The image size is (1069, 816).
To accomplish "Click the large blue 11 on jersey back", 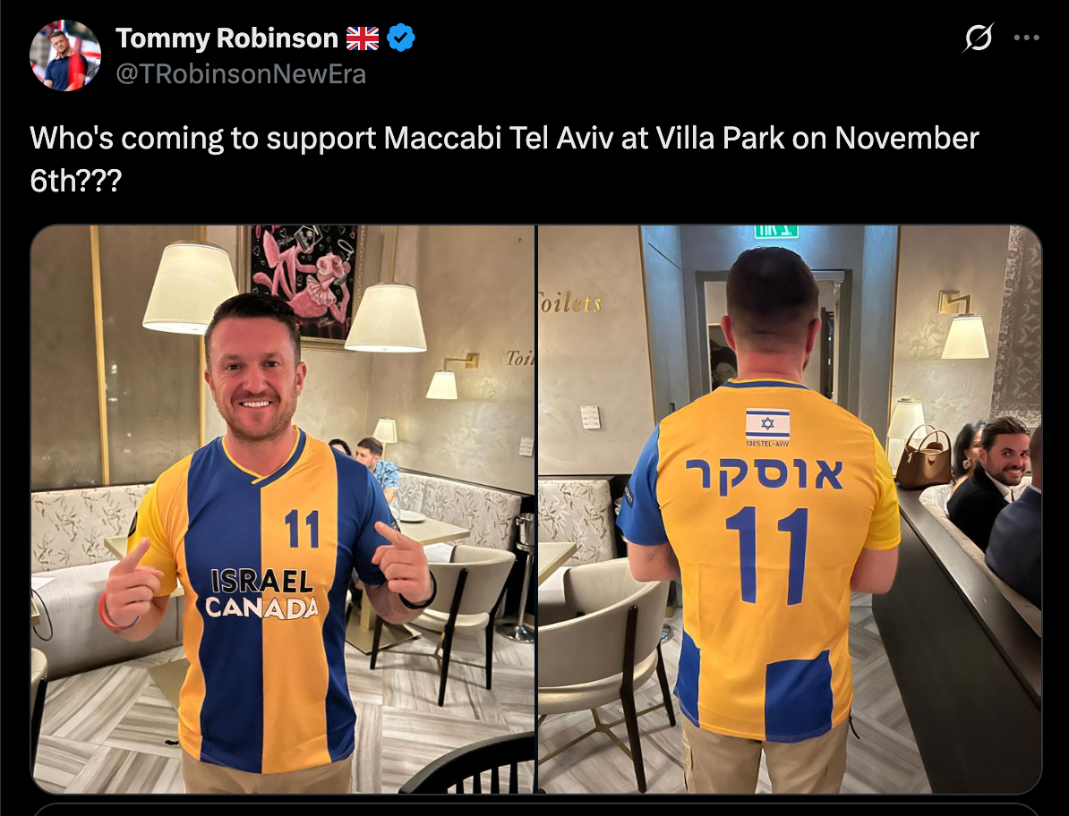I will coord(767,556).
